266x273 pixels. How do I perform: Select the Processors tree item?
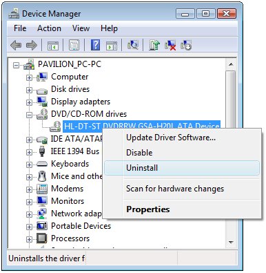click(70, 238)
